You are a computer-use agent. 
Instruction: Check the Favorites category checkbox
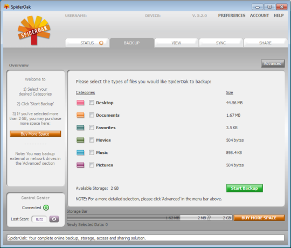click(92, 128)
